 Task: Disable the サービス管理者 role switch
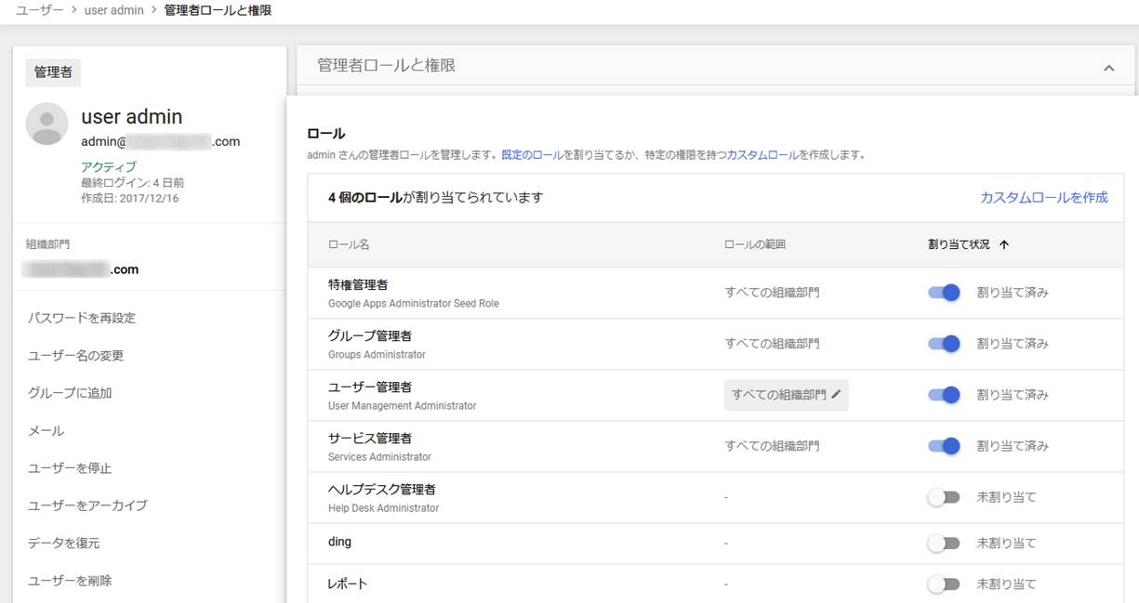[944, 446]
